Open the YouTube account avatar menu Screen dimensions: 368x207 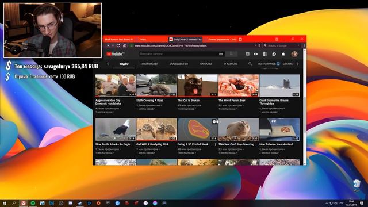click(x=294, y=54)
